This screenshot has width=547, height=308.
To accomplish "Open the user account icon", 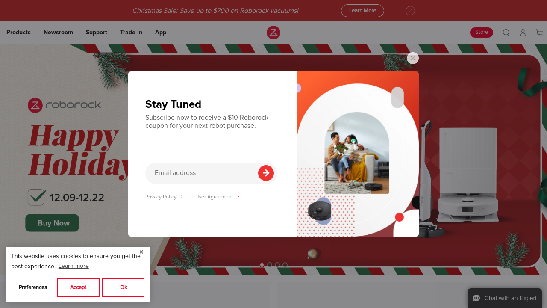I will (523, 33).
